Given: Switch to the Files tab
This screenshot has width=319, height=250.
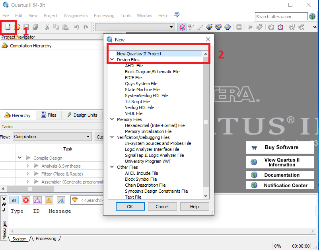Looking at the screenshot, I should (x=49, y=115).
